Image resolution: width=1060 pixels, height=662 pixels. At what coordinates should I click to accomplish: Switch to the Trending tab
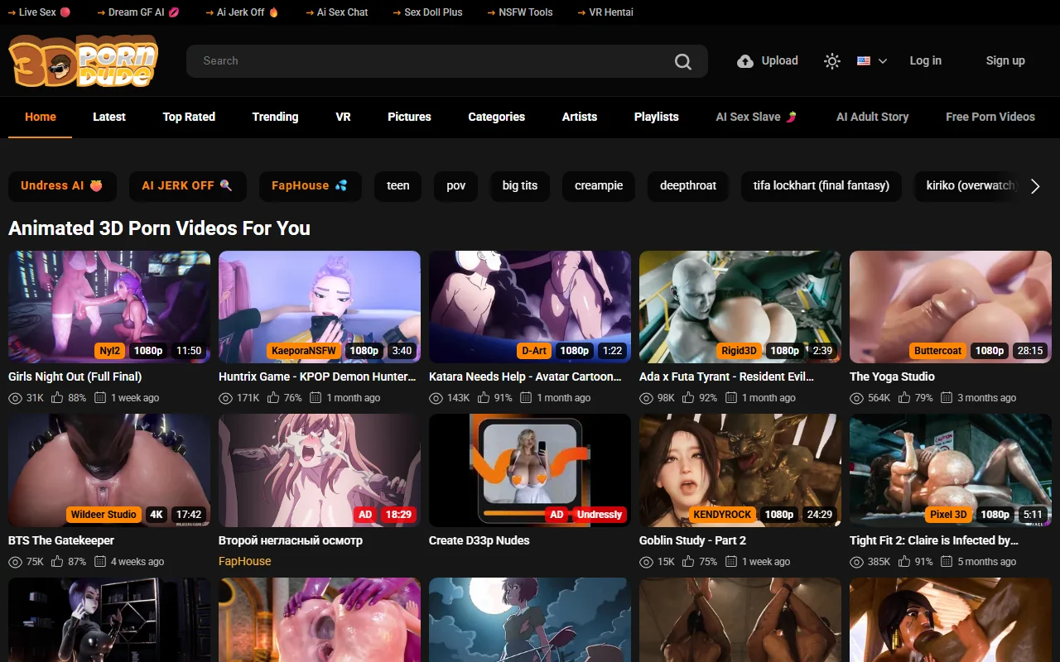[275, 117]
